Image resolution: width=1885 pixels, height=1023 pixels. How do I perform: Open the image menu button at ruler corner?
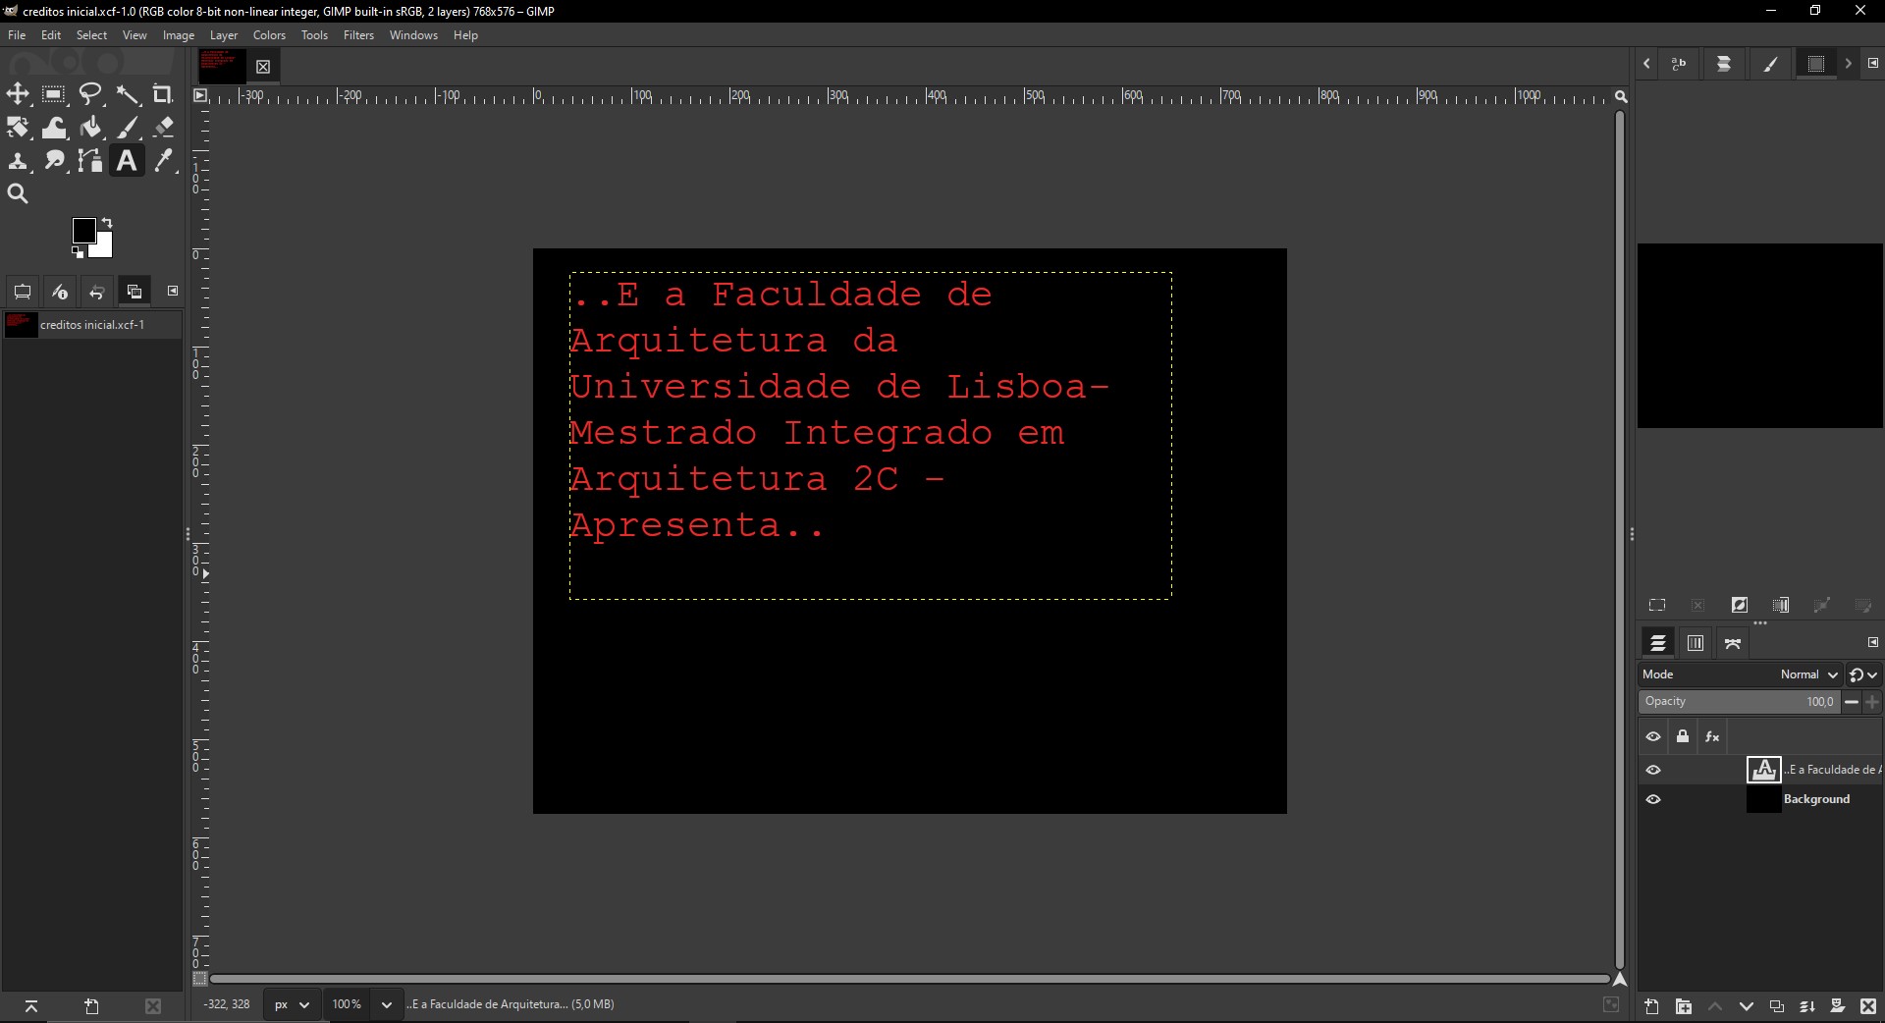[x=200, y=95]
